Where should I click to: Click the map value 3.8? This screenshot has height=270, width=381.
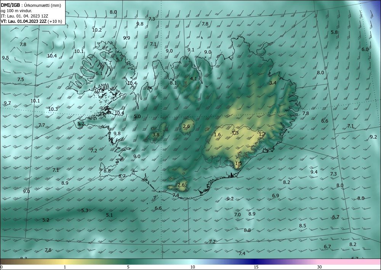[156, 135]
